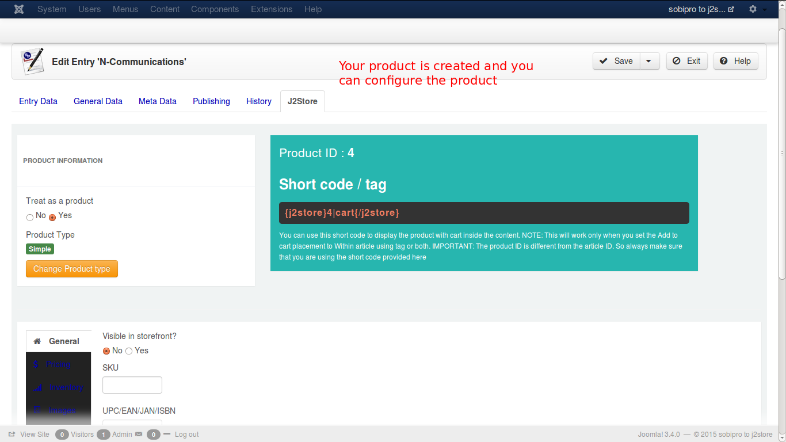786x442 pixels.
Task: Switch to the Publishing tab
Action: pyautogui.click(x=211, y=101)
